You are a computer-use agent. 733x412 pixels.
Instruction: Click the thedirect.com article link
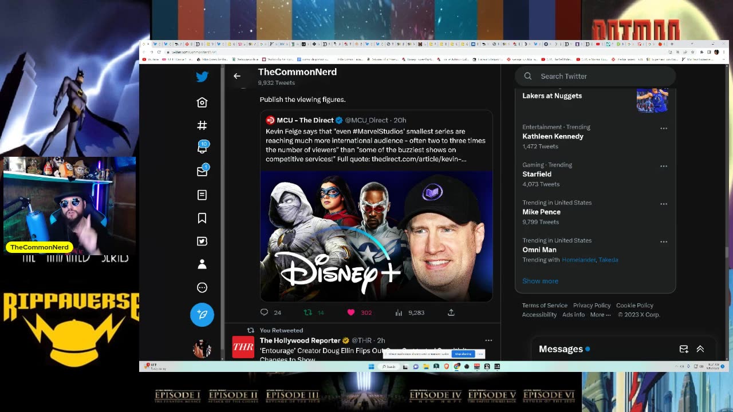[x=419, y=159]
